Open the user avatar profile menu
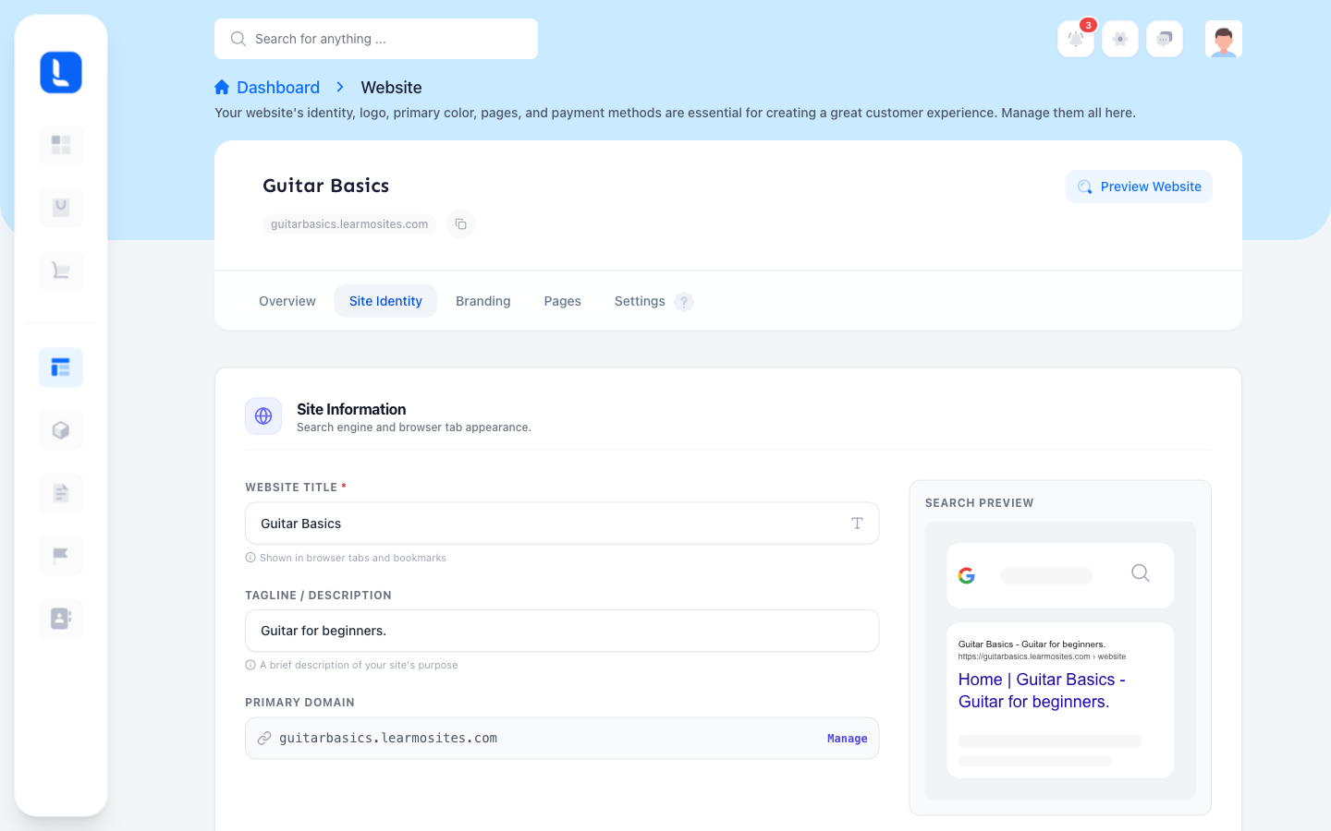Image resolution: width=1331 pixels, height=831 pixels. click(x=1224, y=39)
